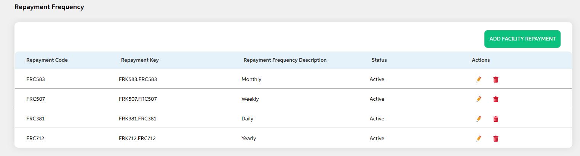Delete the FRC583 Monthly repayment row
580x156 pixels.
496,80
